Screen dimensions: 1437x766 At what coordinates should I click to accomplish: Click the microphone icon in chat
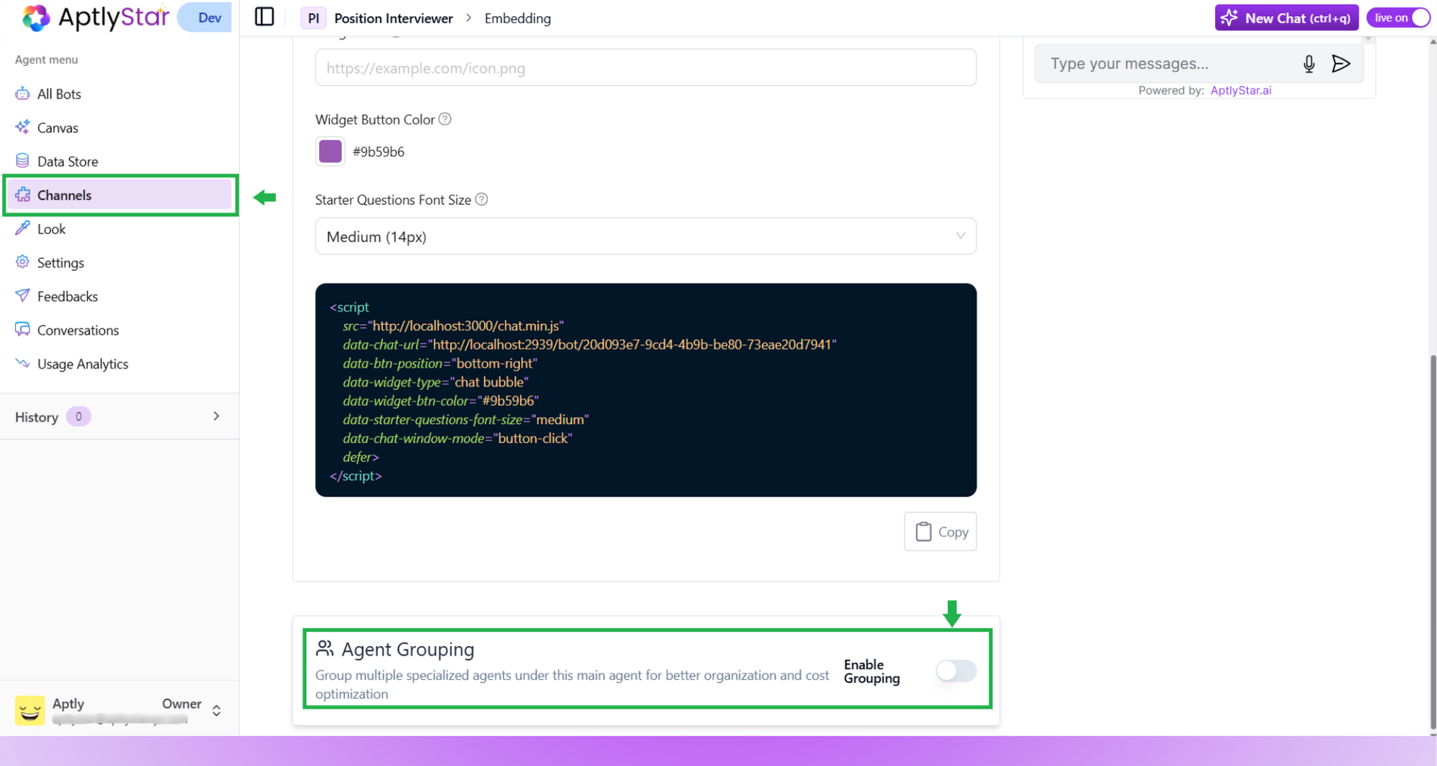coord(1309,64)
